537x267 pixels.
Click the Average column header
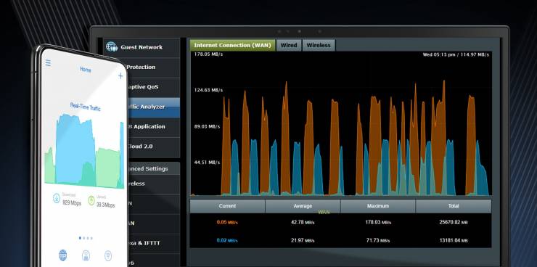point(303,206)
